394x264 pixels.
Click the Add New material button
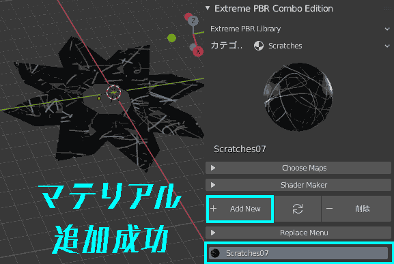(x=240, y=209)
